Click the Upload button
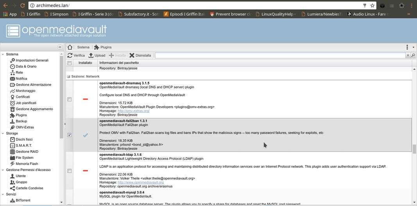Image resolution: width=417 pixels, height=206 pixels. (x=97, y=55)
